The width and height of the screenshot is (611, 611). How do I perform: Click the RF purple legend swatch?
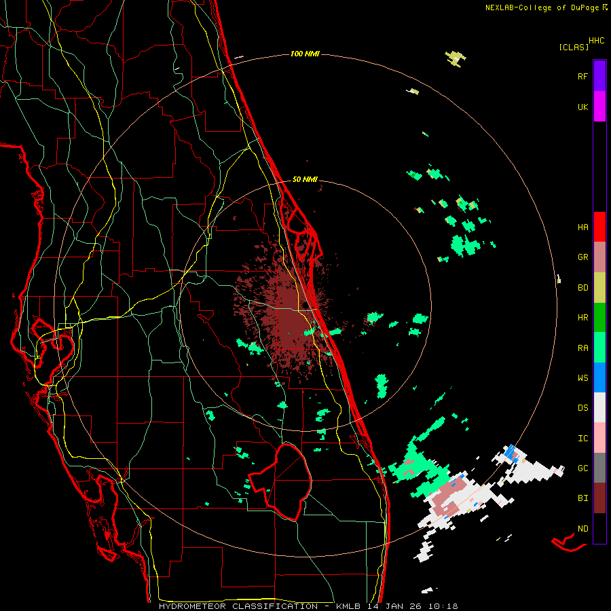599,76
